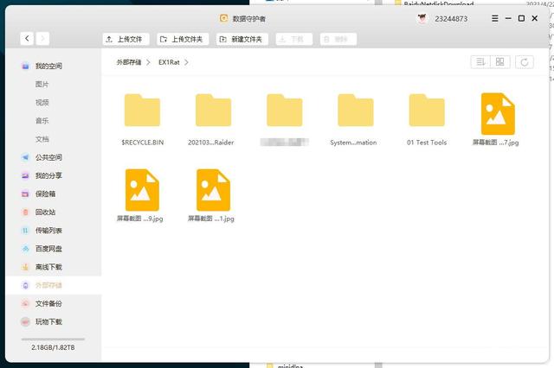Select the 202103...Raider folder icon

[214, 111]
